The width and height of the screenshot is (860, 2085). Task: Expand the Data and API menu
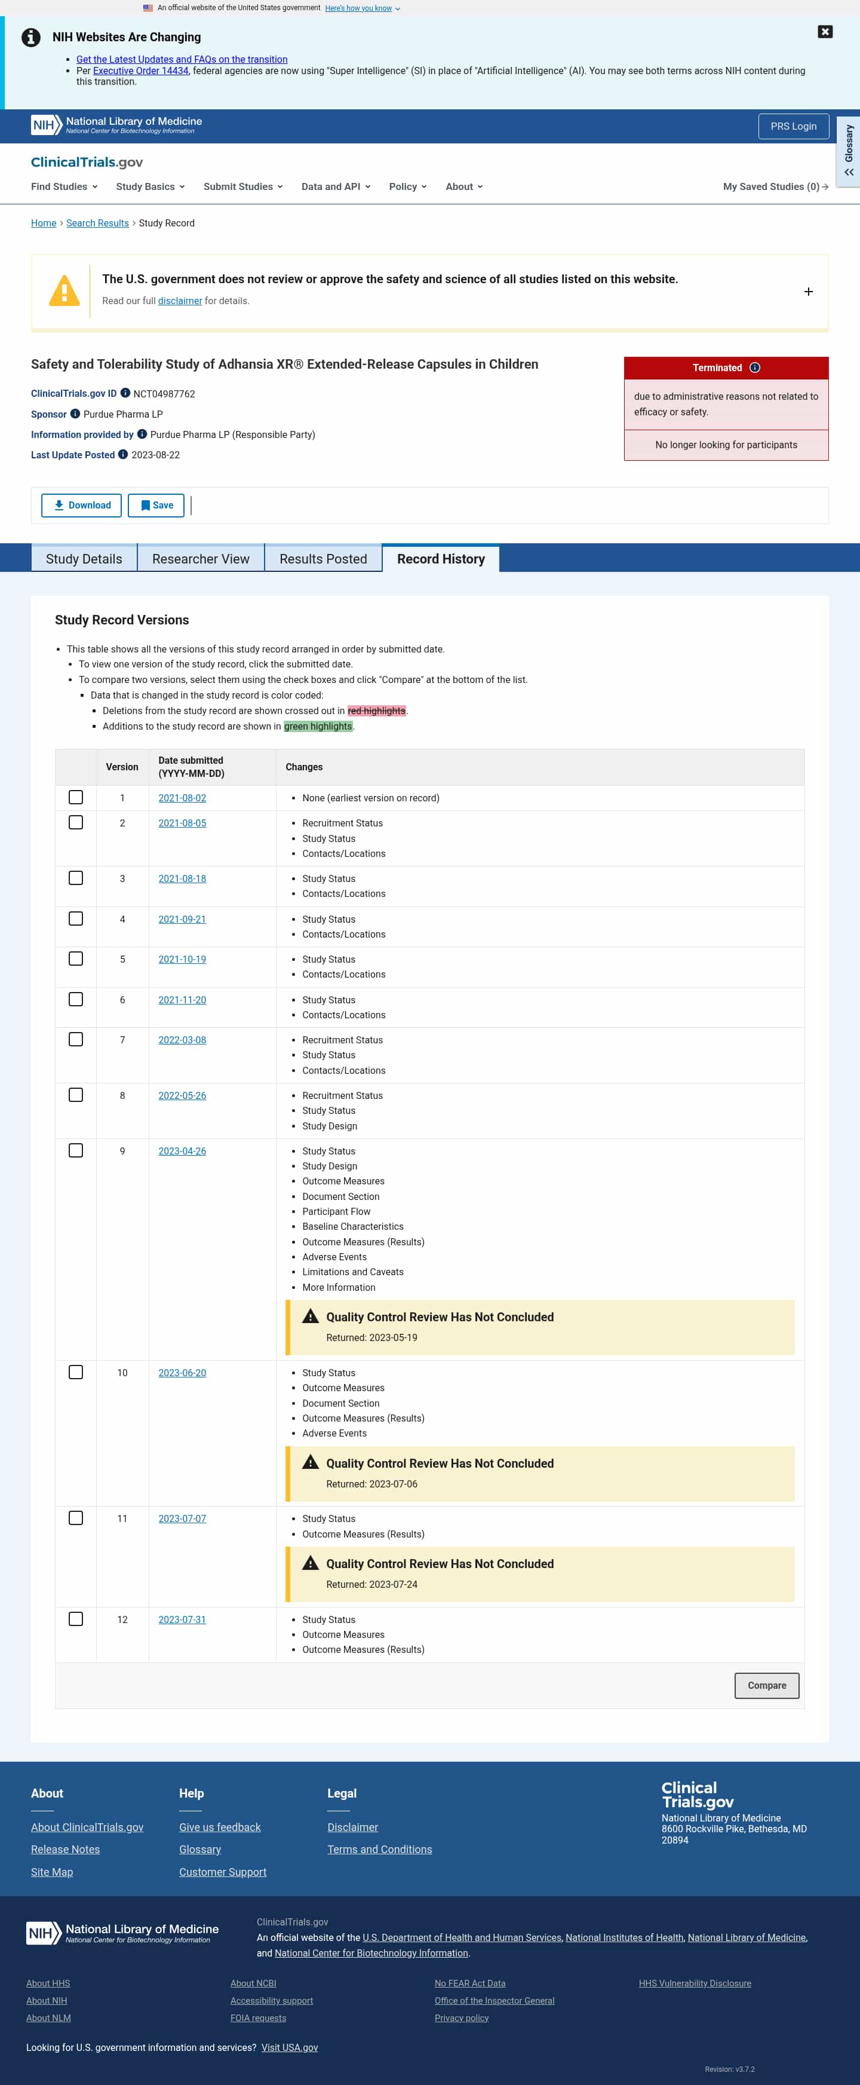point(336,186)
